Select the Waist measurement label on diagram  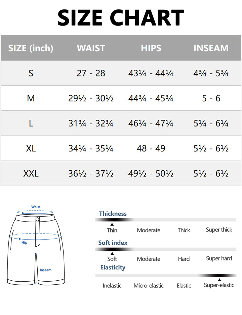coord(36,207)
